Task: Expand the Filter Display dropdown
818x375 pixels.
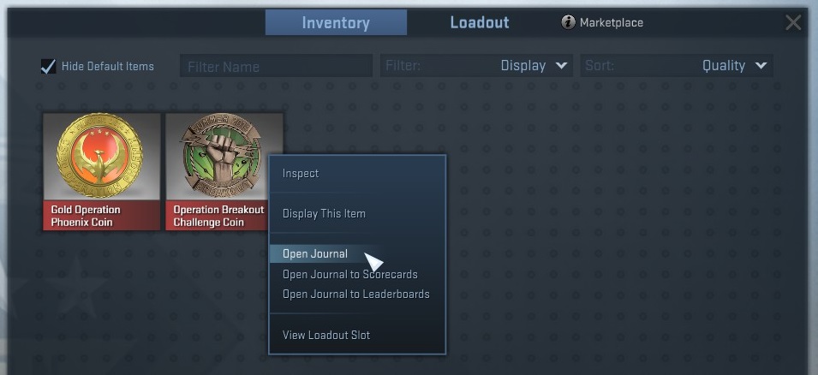Action: point(476,66)
